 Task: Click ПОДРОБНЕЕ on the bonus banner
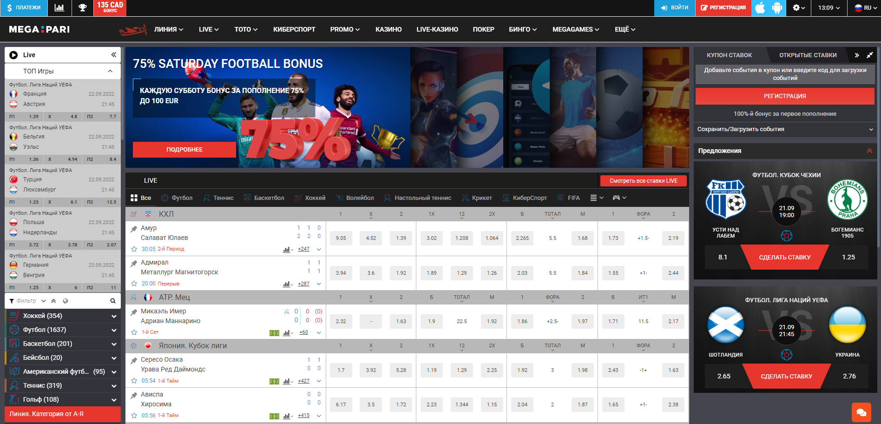184,150
